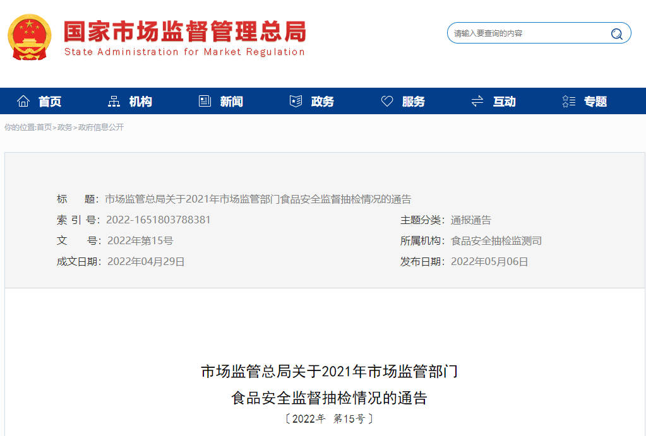Screen dimensions: 646x436
Task: Click the star flag icon beside 政务
Action: (x=296, y=102)
